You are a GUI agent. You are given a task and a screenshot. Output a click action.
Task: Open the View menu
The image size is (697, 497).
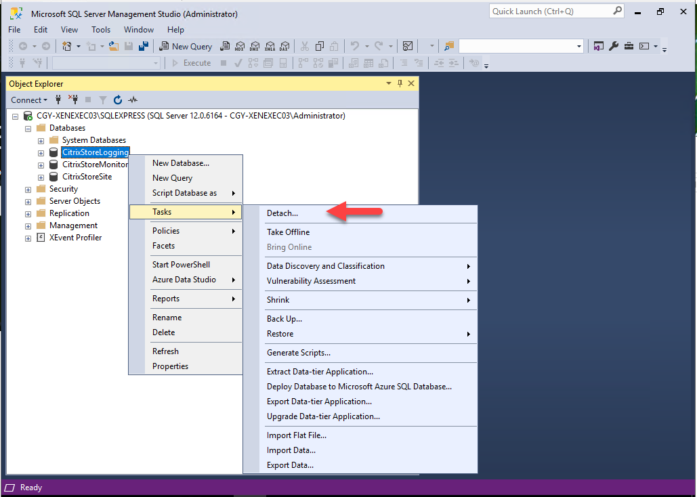pos(69,30)
